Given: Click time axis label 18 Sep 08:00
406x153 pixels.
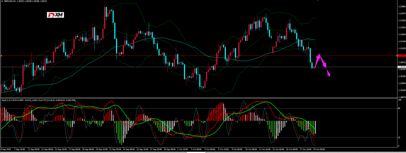Looking at the screenshot, I should click(88, 149).
